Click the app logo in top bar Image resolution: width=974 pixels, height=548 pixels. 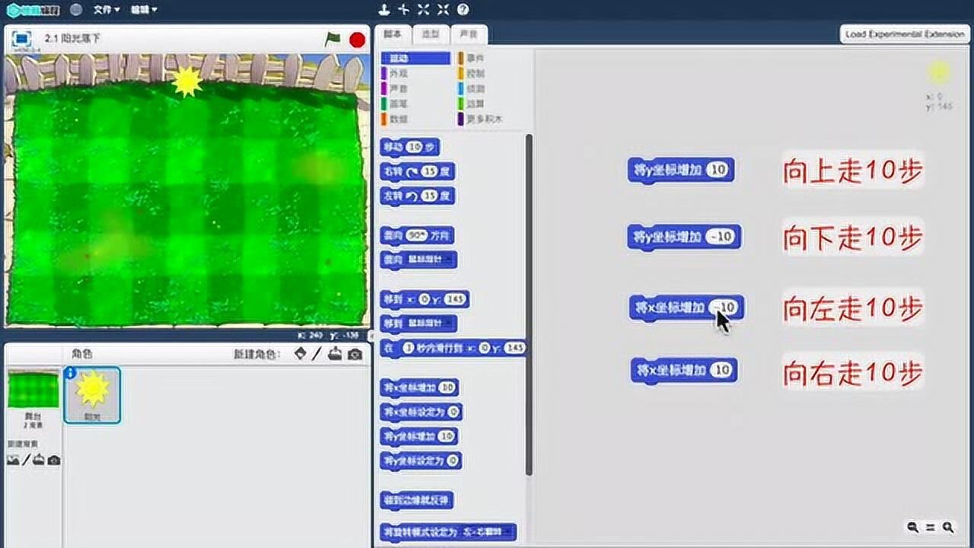tap(33, 10)
